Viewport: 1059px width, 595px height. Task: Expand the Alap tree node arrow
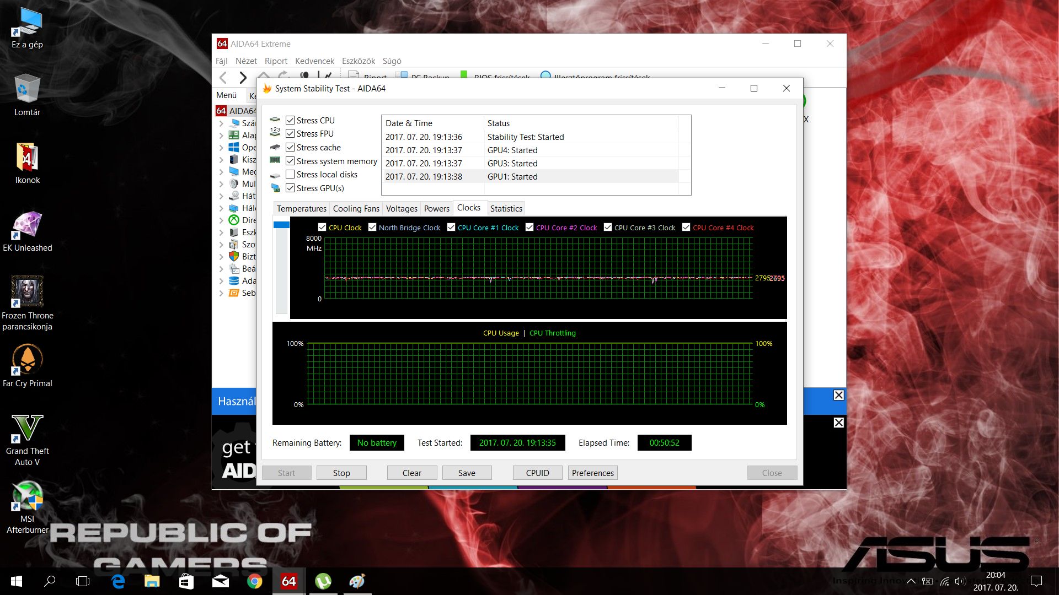click(x=221, y=136)
